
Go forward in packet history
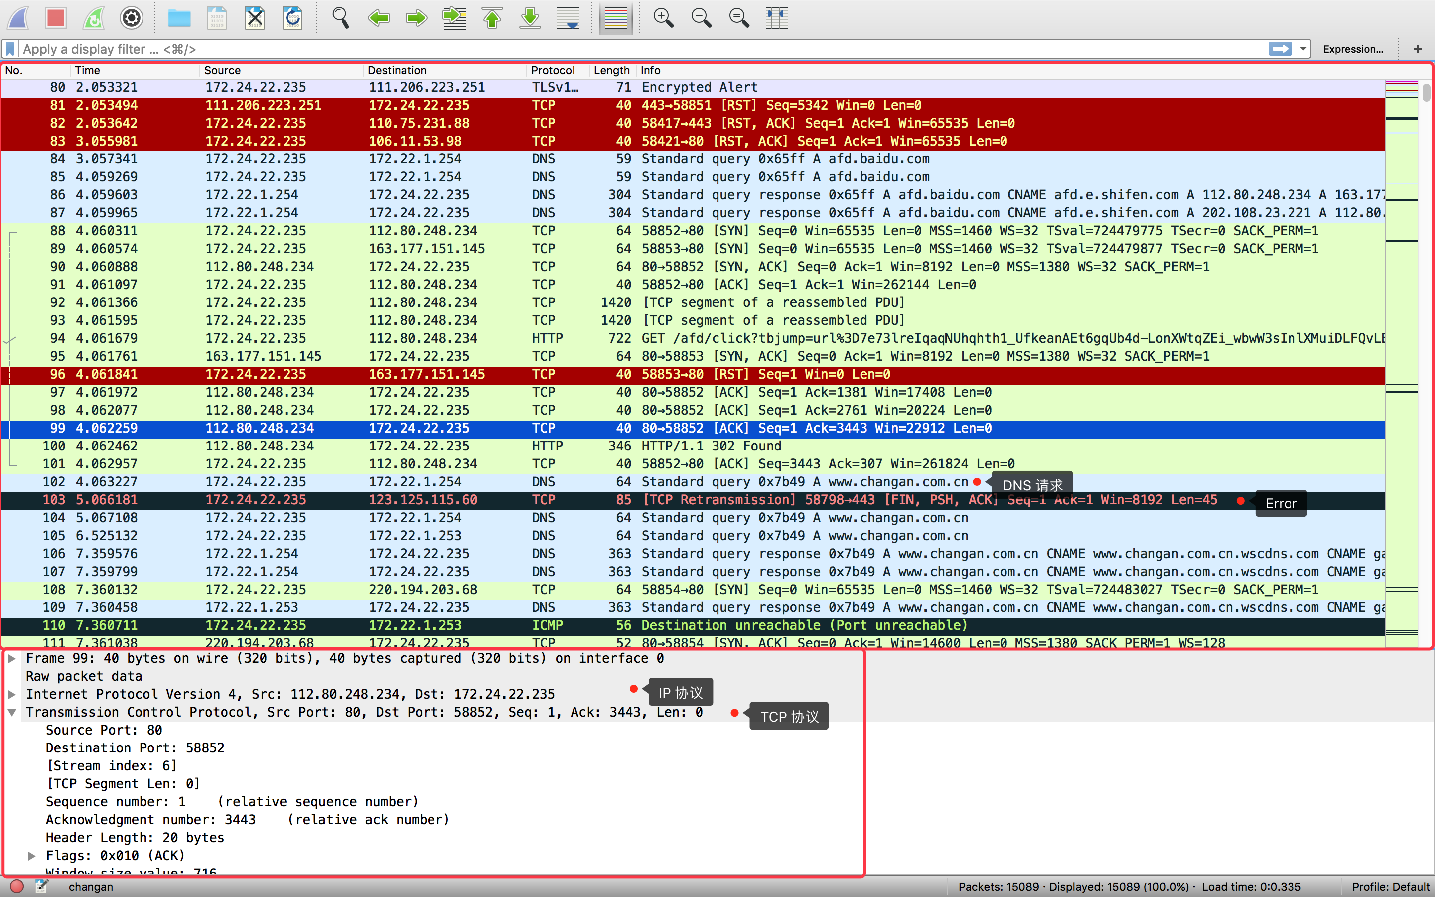(416, 18)
